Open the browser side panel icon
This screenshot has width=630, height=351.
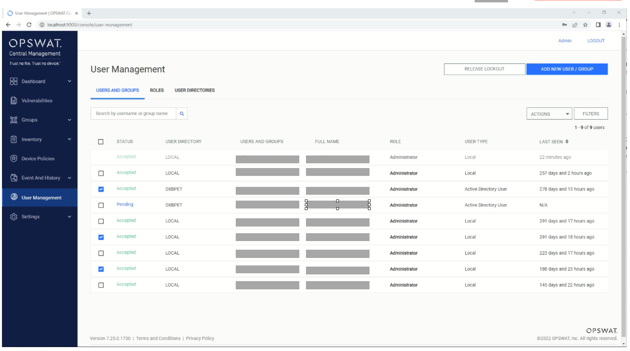click(598, 25)
